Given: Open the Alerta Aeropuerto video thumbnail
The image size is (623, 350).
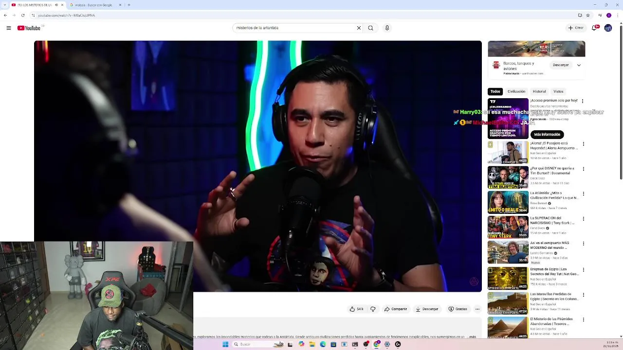Looking at the screenshot, I should (508, 152).
